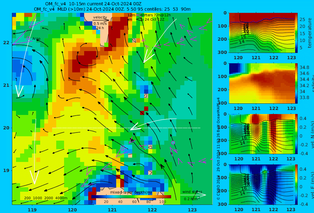The height and width of the screenshot is (213, 314).
Task: Click the "300" depth tick of the salinity panel
Action: [223, 103]
